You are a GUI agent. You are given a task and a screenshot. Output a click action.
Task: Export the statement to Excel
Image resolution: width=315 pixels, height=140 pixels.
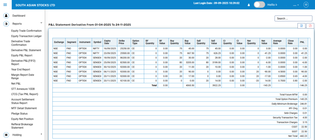pos(301,26)
